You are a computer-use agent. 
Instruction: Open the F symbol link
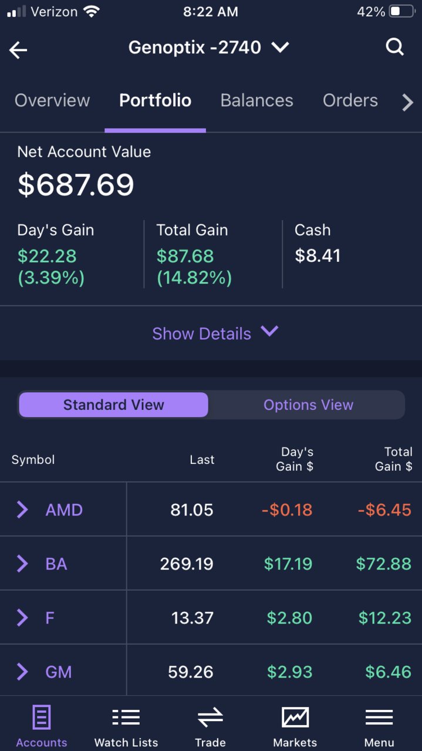50,618
